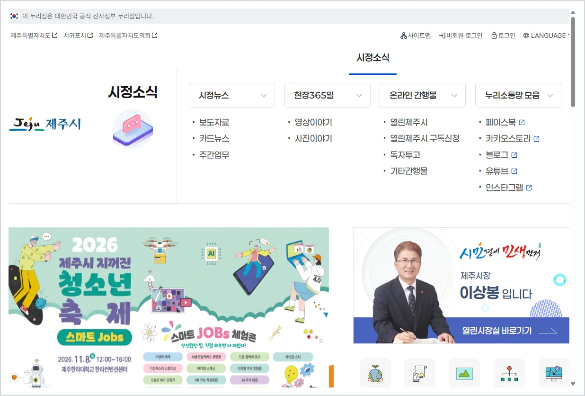Open 독자투고 menu item
The image size is (585, 396).
pos(405,155)
